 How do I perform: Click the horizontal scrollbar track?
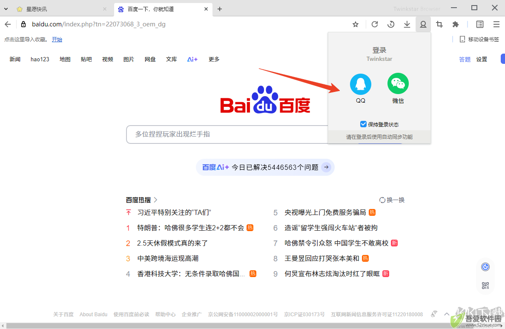(x=253, y=326)
